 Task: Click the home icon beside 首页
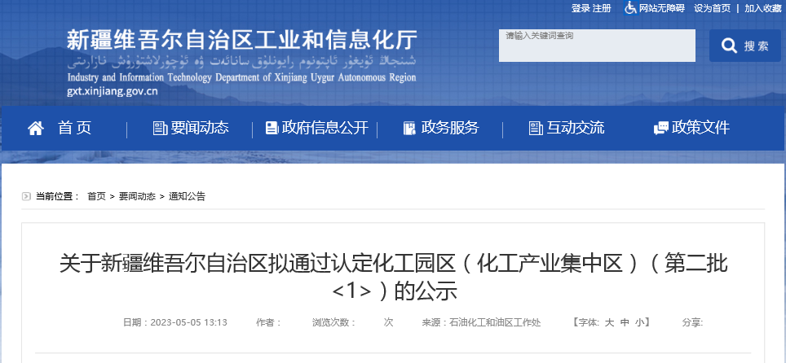coord(36,129)
